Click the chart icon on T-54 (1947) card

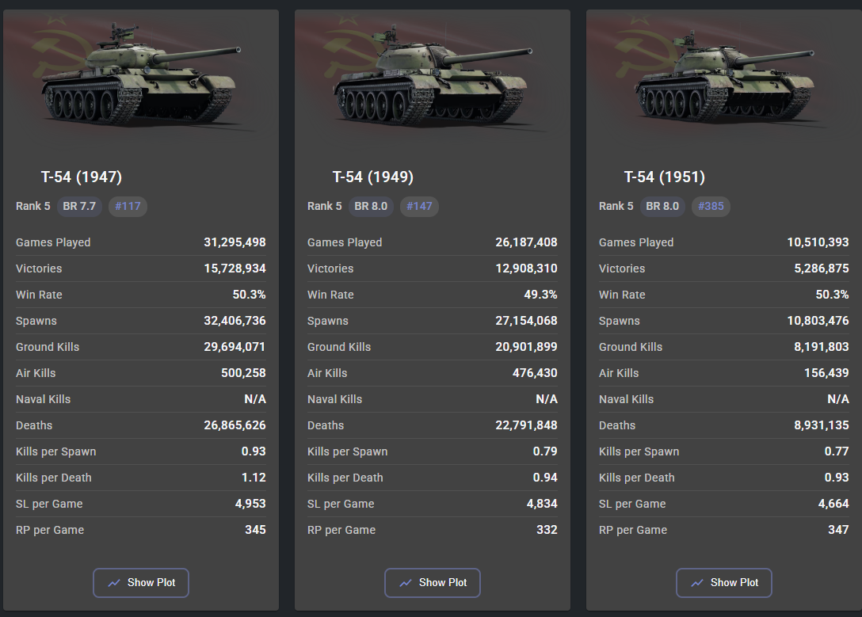[114, 582]
